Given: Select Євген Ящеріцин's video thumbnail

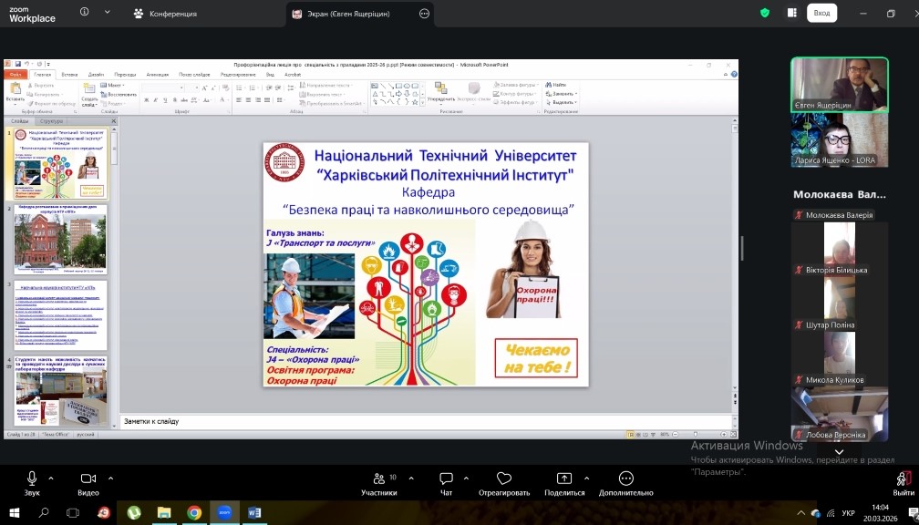Looking at the screenshot, I should (x=839, y=85).
